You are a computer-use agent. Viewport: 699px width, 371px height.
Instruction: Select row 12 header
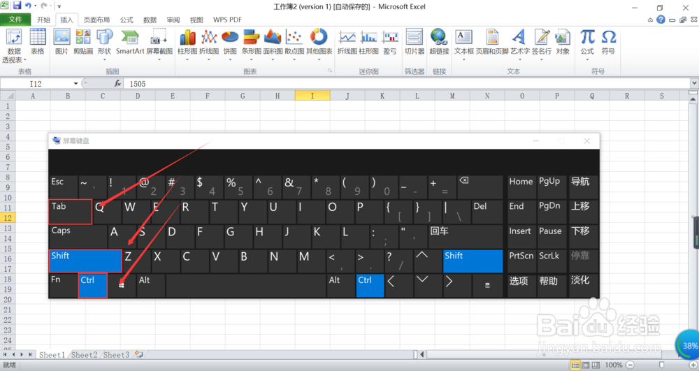[8, 218]
